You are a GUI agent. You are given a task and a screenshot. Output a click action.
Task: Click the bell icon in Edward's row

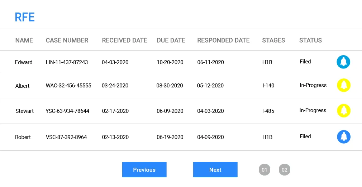click(x=343, y=62)
